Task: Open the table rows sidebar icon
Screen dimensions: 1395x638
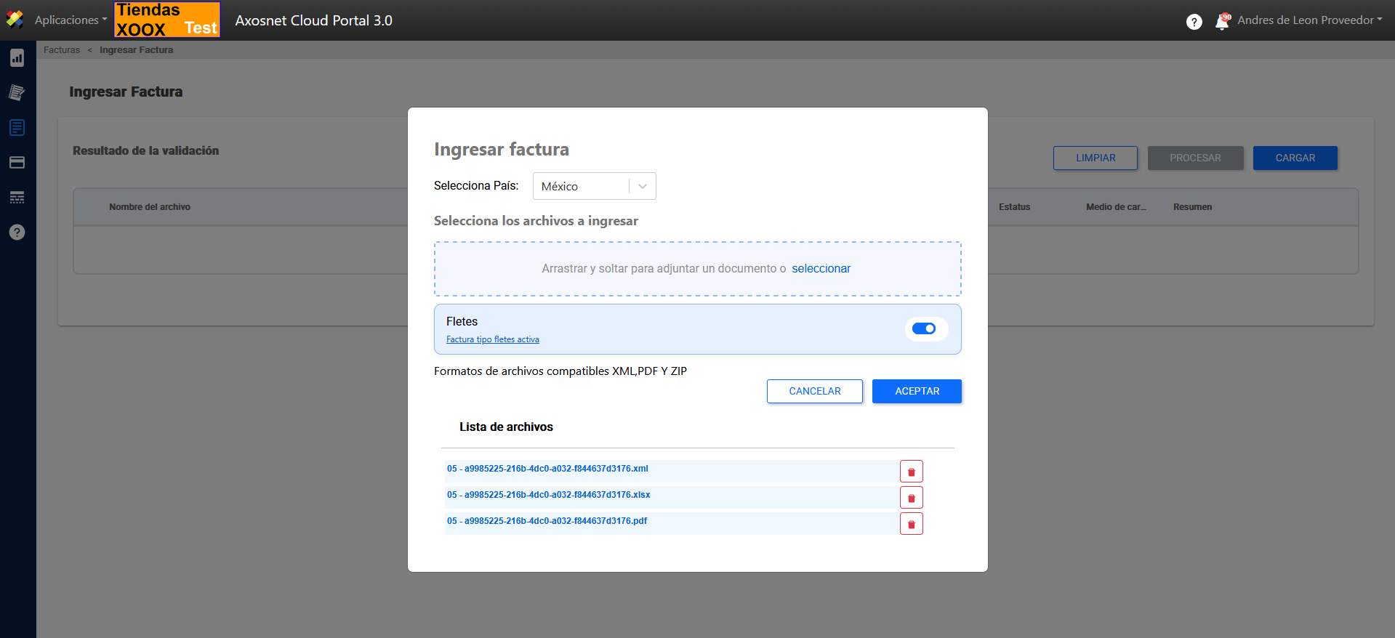Action: click(17, 197)
